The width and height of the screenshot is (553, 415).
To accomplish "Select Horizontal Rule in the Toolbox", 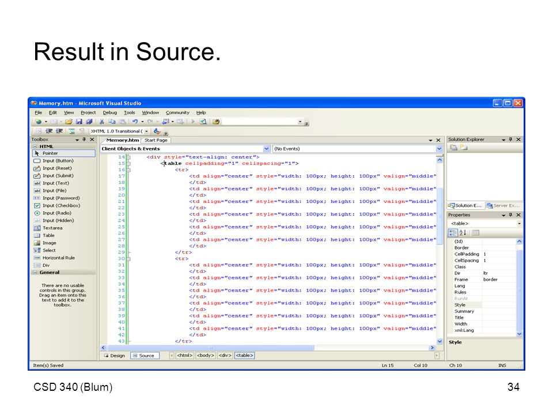I will [x=63, y=258].
